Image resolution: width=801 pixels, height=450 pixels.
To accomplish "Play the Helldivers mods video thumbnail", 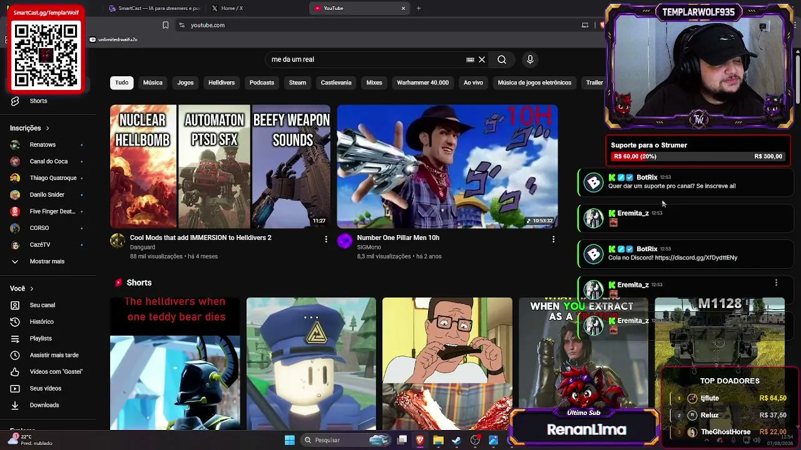I will [220, 166].
